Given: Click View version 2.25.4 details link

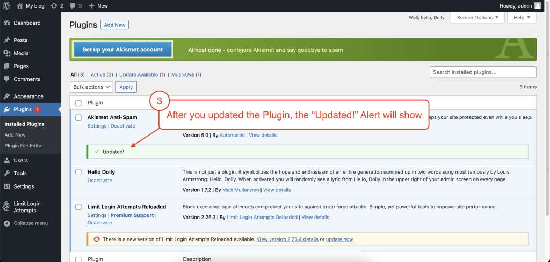Looking at the screenshot, I should (288, 239).
